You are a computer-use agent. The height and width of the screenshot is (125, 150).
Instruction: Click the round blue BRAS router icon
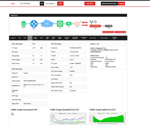[x=34, y=24]
